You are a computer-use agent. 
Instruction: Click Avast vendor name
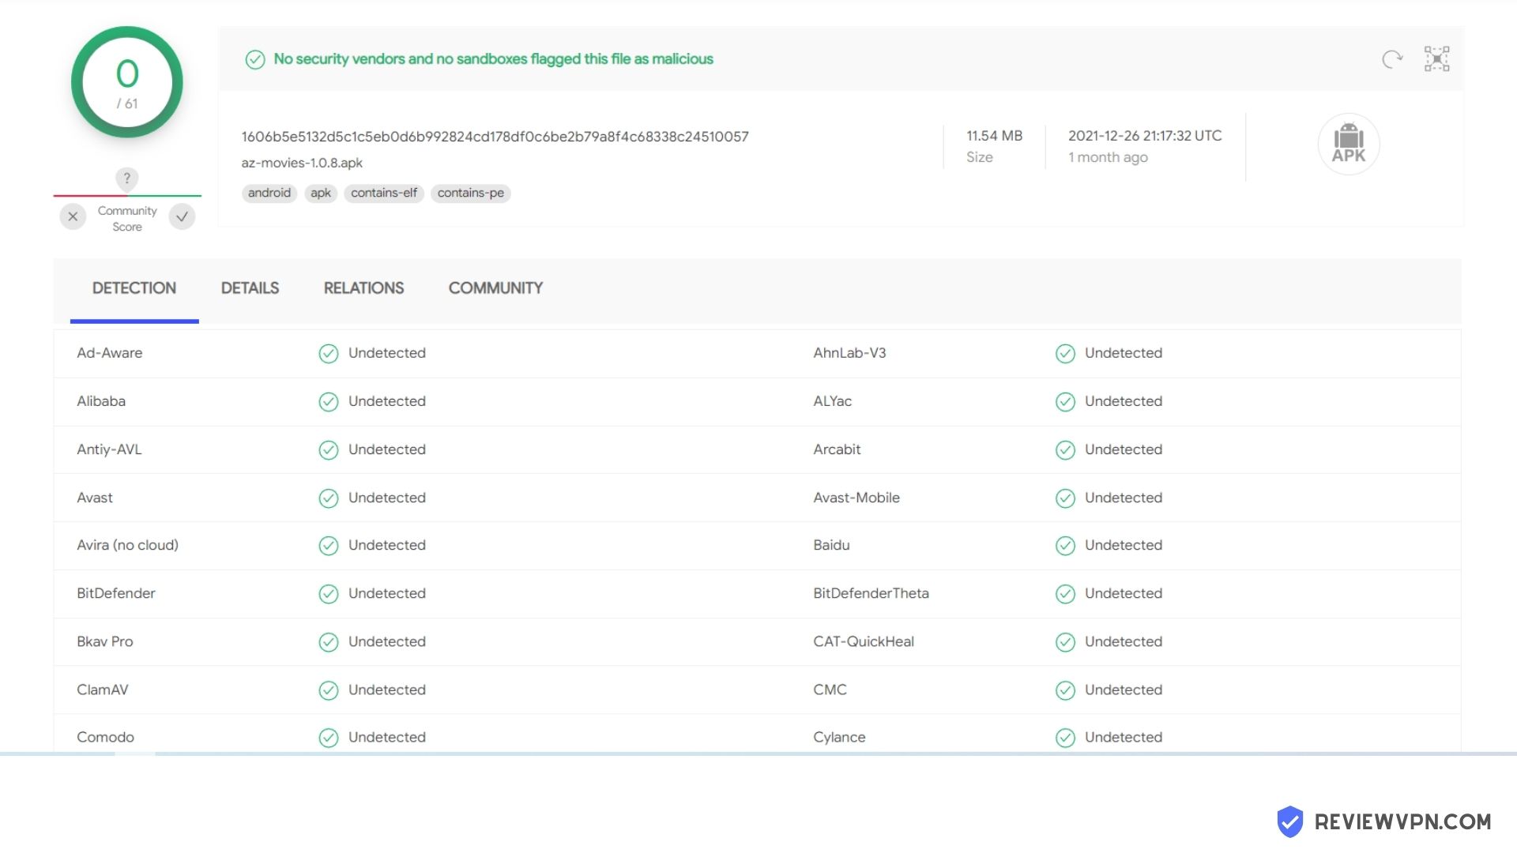(95, 498)
